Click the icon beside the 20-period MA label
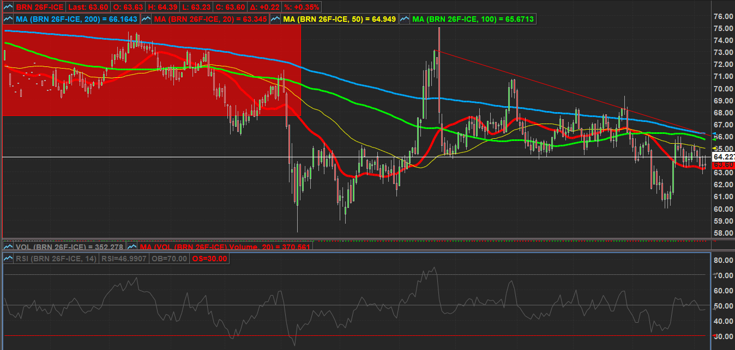The width and height of the screenshot is (735, 350). [x=146, y=19]
